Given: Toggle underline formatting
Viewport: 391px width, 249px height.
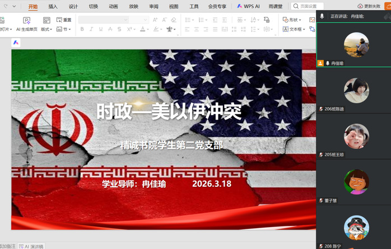Looking at the screenshot, I should pos(100,29).
